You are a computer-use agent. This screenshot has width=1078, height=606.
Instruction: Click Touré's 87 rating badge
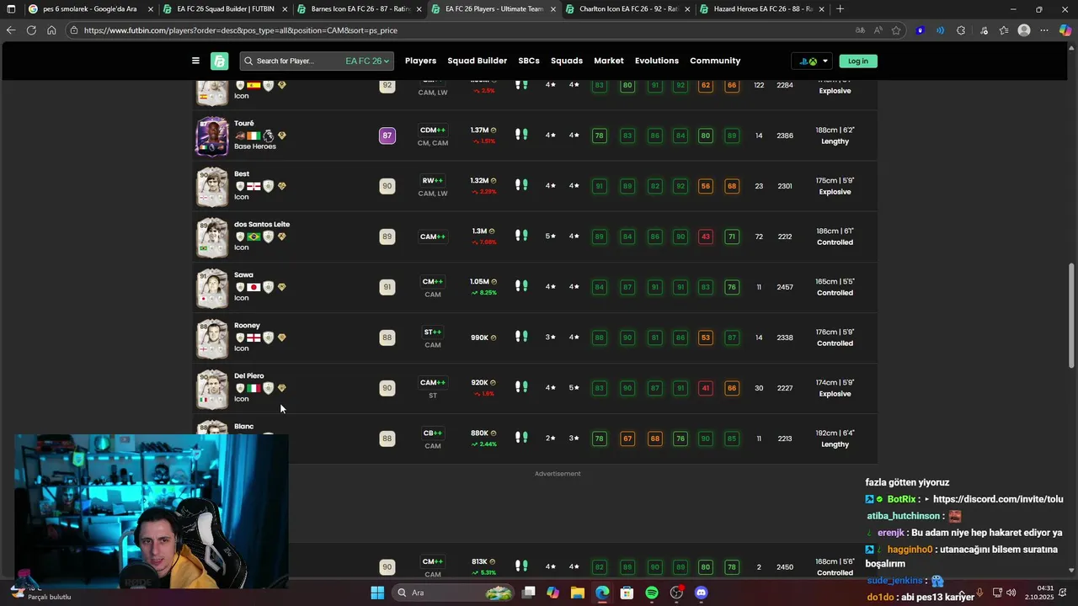pyautogui.click(x=387, y=136)
